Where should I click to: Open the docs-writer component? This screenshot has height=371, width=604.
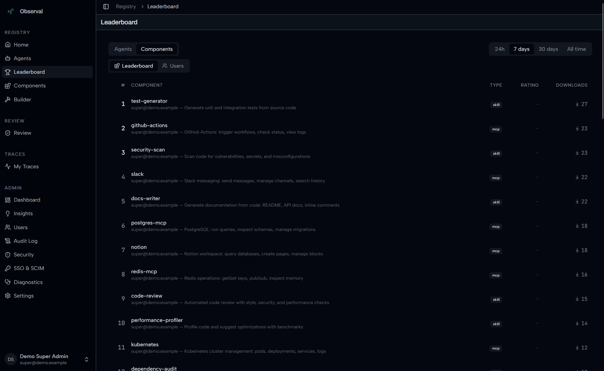coord(146,198)
